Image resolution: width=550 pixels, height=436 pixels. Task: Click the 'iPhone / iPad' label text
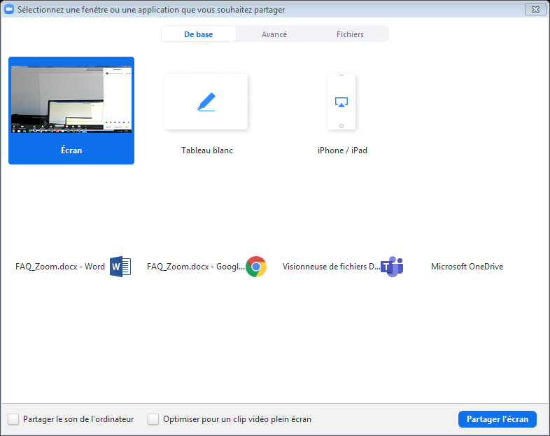[342, 150]
